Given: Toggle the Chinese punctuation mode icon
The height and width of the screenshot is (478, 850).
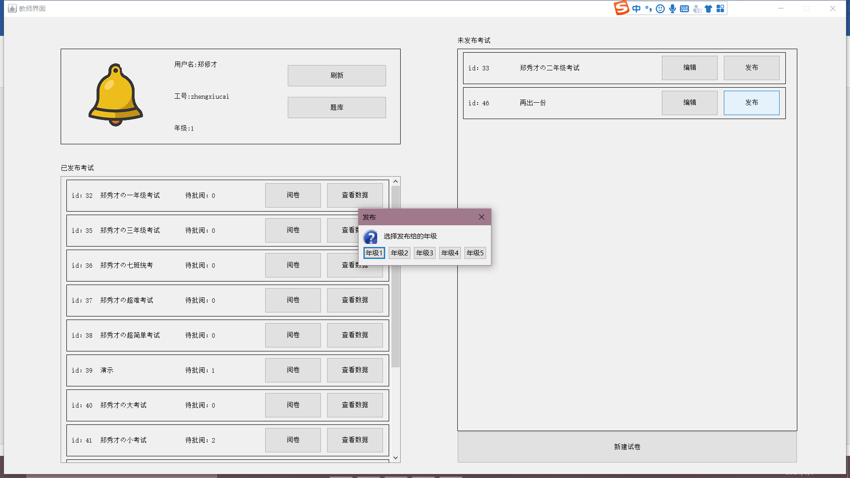Looking at the screenshot, I should coord(649,9).
